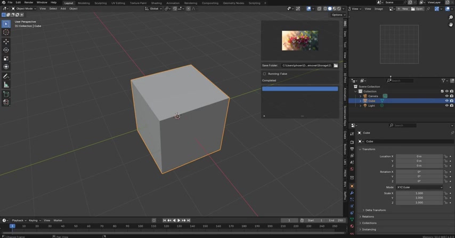The image size is (455, 238).
Task: Lock the Location X value
Action: tap(446, 156)
